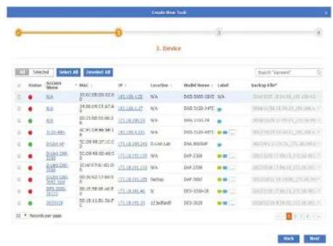Viewport: 333px width, 246px height.
Task: Click wizard step 3 circle
Action: click(219, 33)
